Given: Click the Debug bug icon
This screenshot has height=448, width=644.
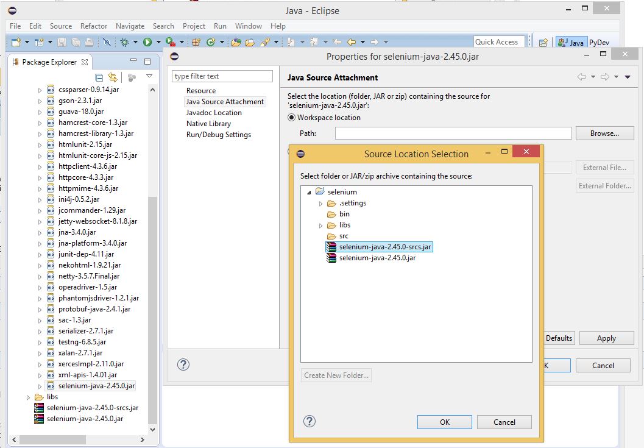Looking at the screenshot, I should point(124,42).
